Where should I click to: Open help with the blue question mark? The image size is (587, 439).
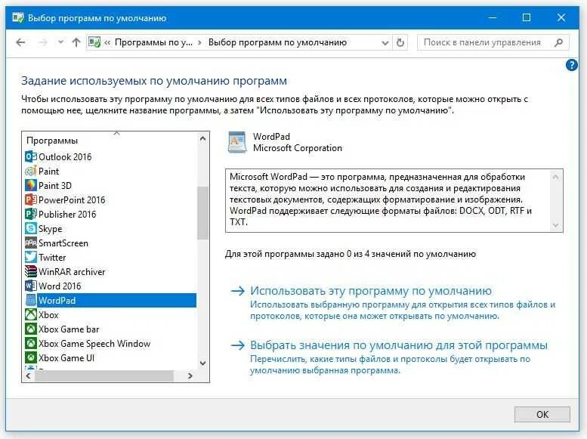[x=571, y=65]
